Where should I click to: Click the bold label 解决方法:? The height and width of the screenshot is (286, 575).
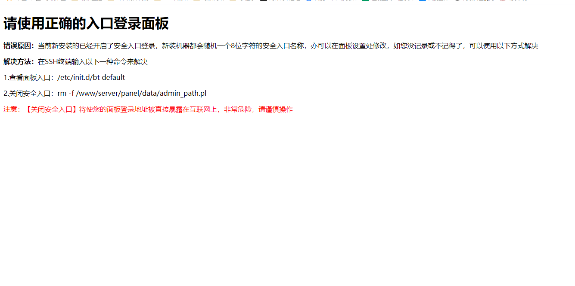tap(19, 62)
